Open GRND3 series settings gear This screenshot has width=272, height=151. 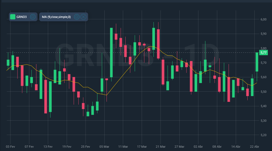click(x=33, y=17)
